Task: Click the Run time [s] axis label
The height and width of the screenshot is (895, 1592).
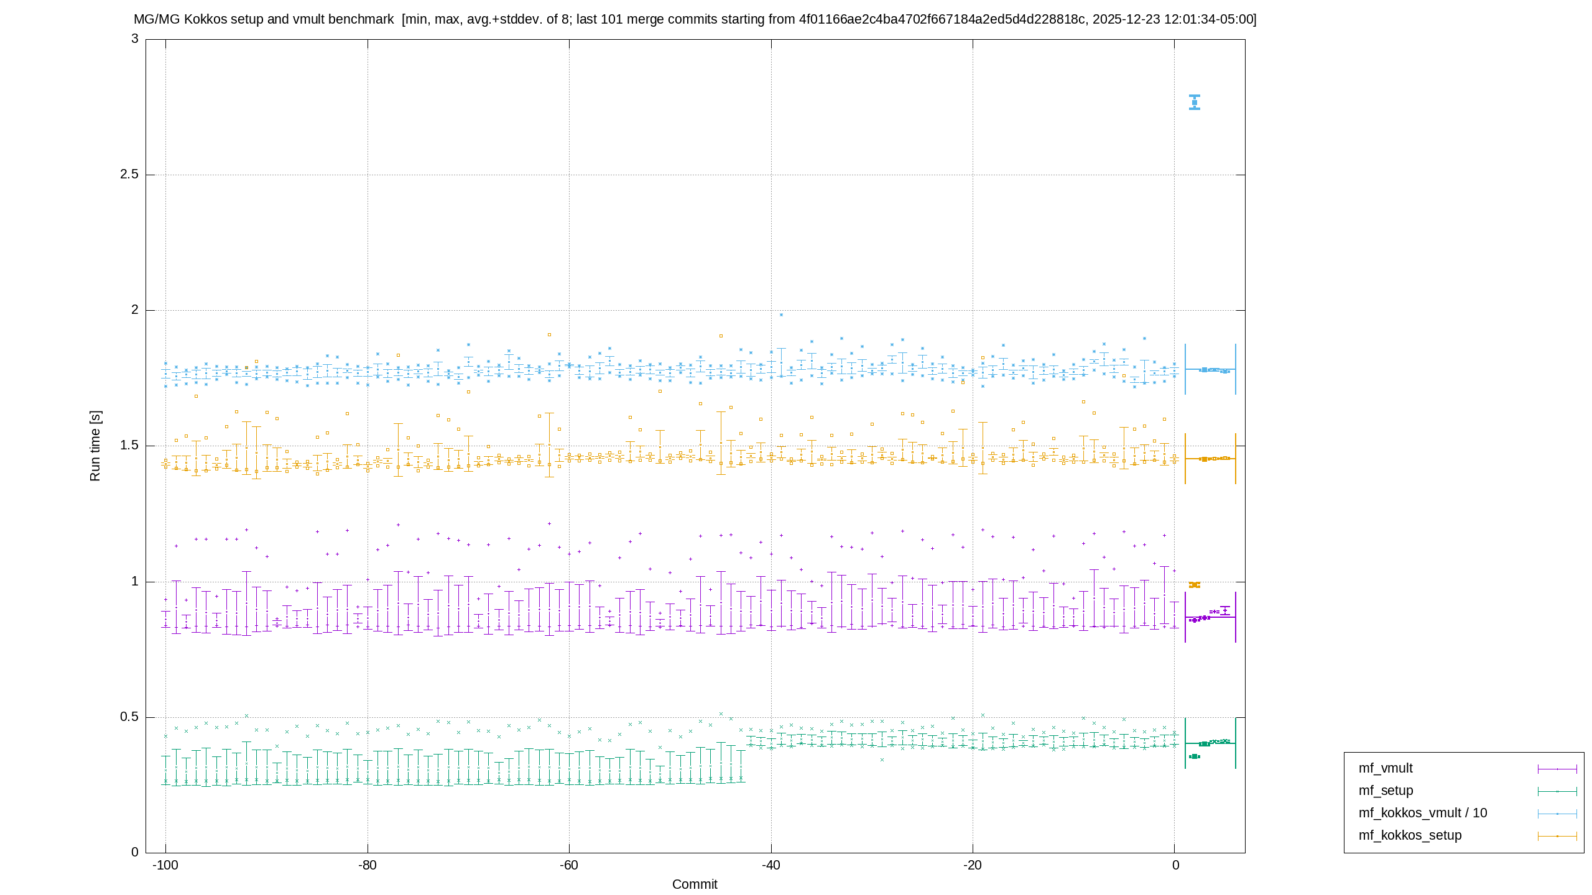Action: tap(95, 446)
